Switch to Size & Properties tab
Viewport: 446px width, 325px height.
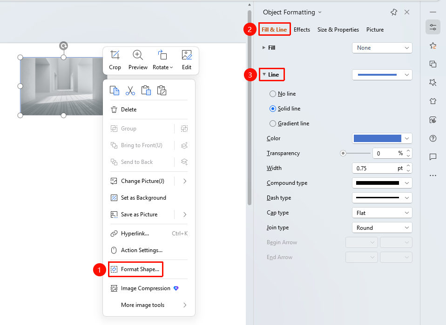pos(338,30)
